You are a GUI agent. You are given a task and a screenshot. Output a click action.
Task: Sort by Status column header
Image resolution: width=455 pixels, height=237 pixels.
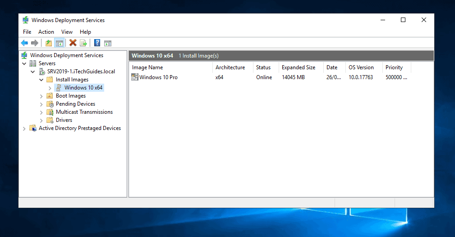[266, 67]
